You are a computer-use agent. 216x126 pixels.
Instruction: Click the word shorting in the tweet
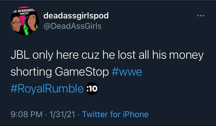pos(31,72)
